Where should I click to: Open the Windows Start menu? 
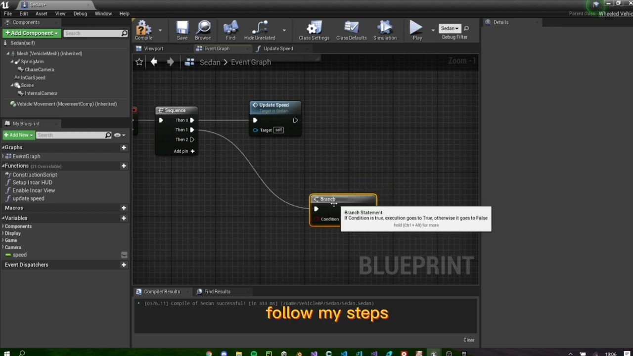(x=7, y=353)
